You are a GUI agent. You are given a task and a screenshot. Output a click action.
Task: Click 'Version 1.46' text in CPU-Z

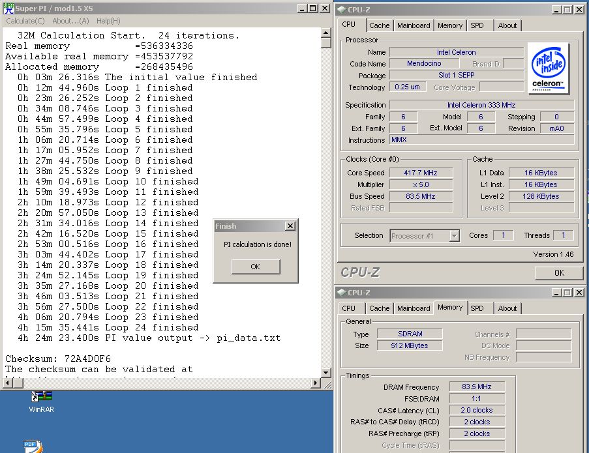point(553,254)
